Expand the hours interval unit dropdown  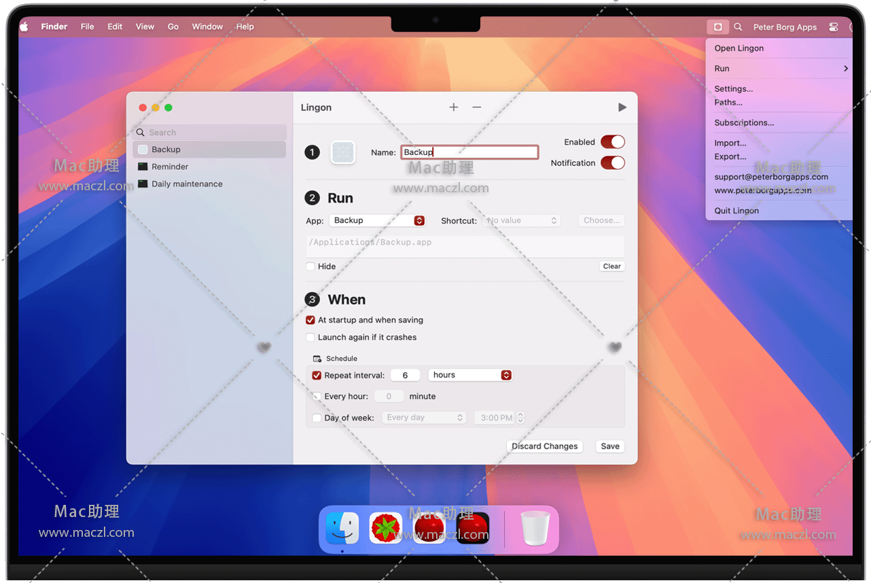click(469, 375)
